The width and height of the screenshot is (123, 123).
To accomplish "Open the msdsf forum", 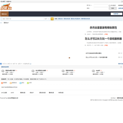I will 98,70.
